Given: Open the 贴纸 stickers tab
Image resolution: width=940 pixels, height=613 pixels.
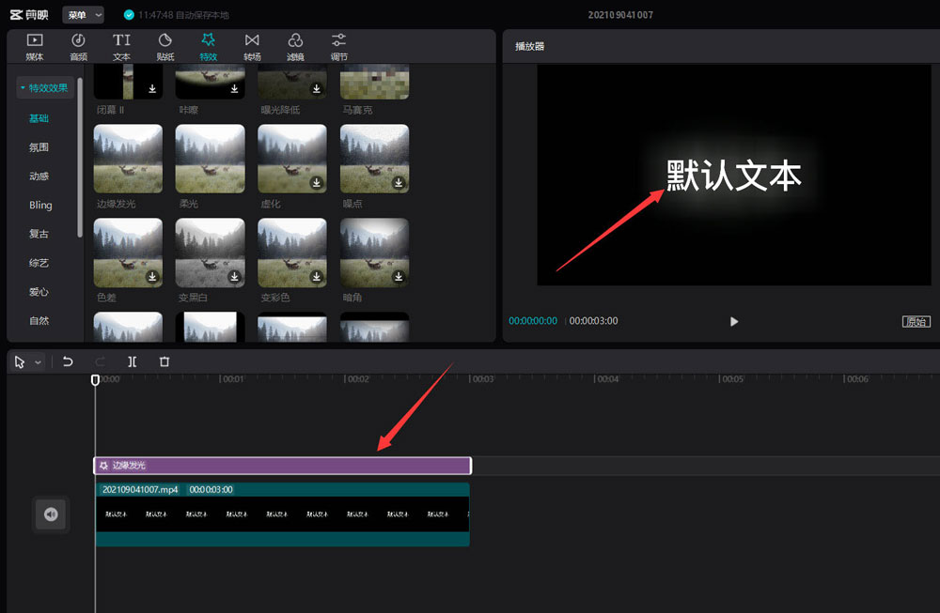Looking at the screenshot, I should click(x=165, y=46).
